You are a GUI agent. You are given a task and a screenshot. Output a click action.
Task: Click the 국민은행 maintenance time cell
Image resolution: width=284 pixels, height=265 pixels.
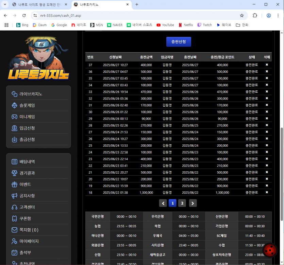click(127, 217)
